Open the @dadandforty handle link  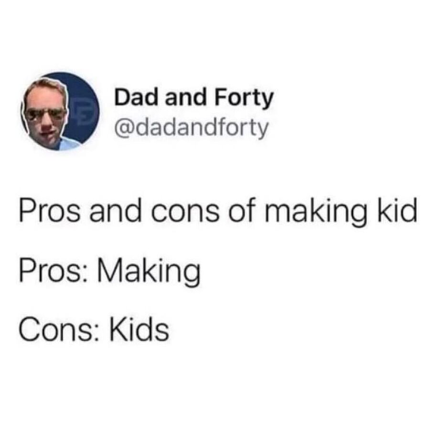(x=191, y=128)
